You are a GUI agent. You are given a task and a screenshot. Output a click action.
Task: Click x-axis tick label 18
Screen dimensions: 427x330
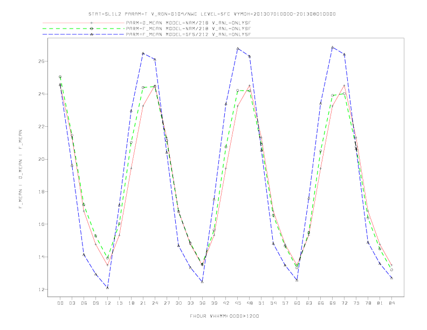coord(131,303)
